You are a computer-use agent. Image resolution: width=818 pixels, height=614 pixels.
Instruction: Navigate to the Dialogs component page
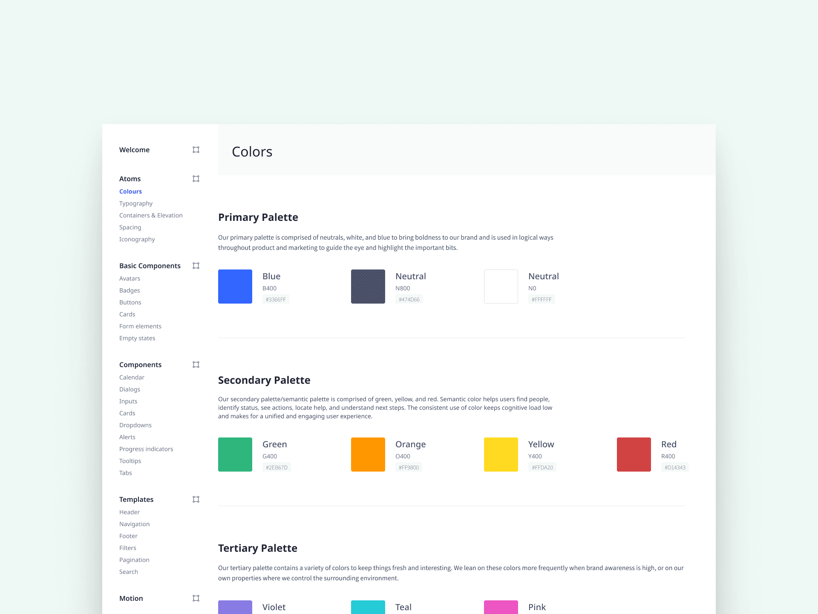click(x=130, y=389)
